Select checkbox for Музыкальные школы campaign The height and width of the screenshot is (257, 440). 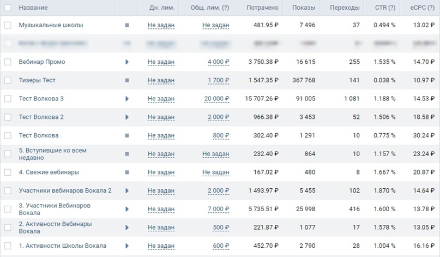pos(8,25)
